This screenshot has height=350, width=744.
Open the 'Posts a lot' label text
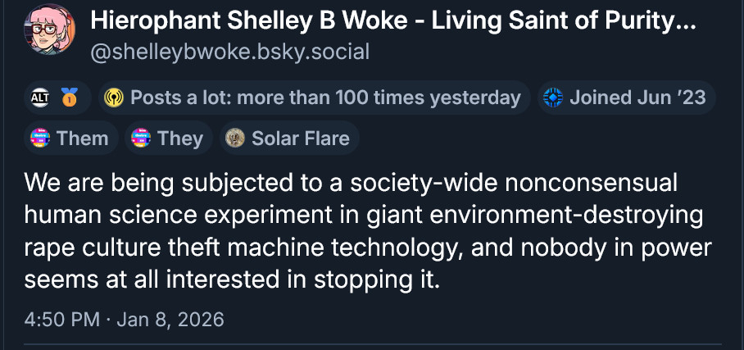tap(325, 98)
